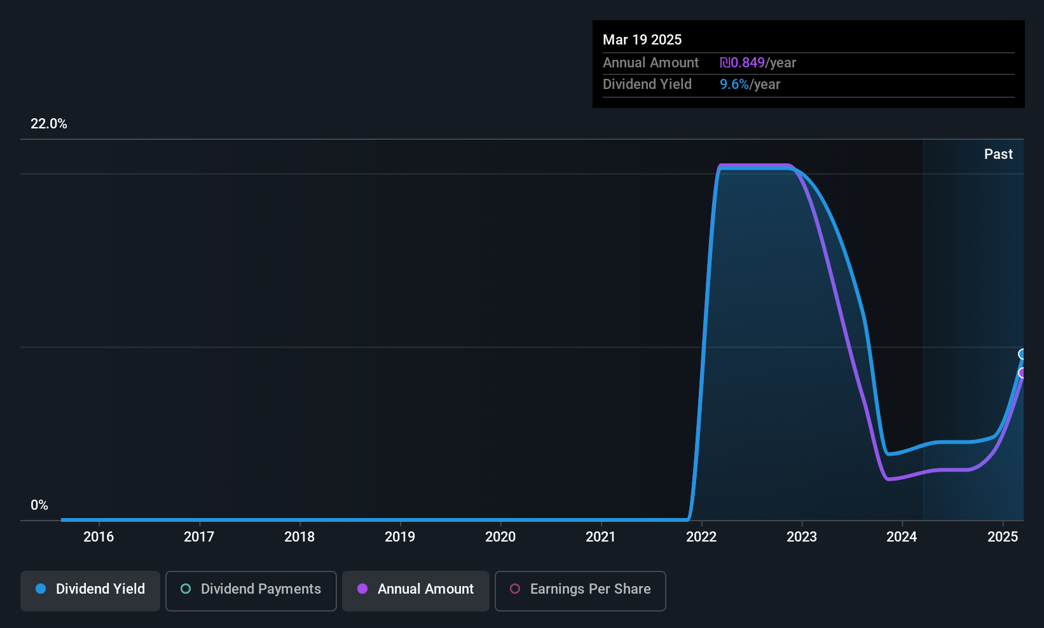Click the 2023 x-axis label

coord(802,537)
